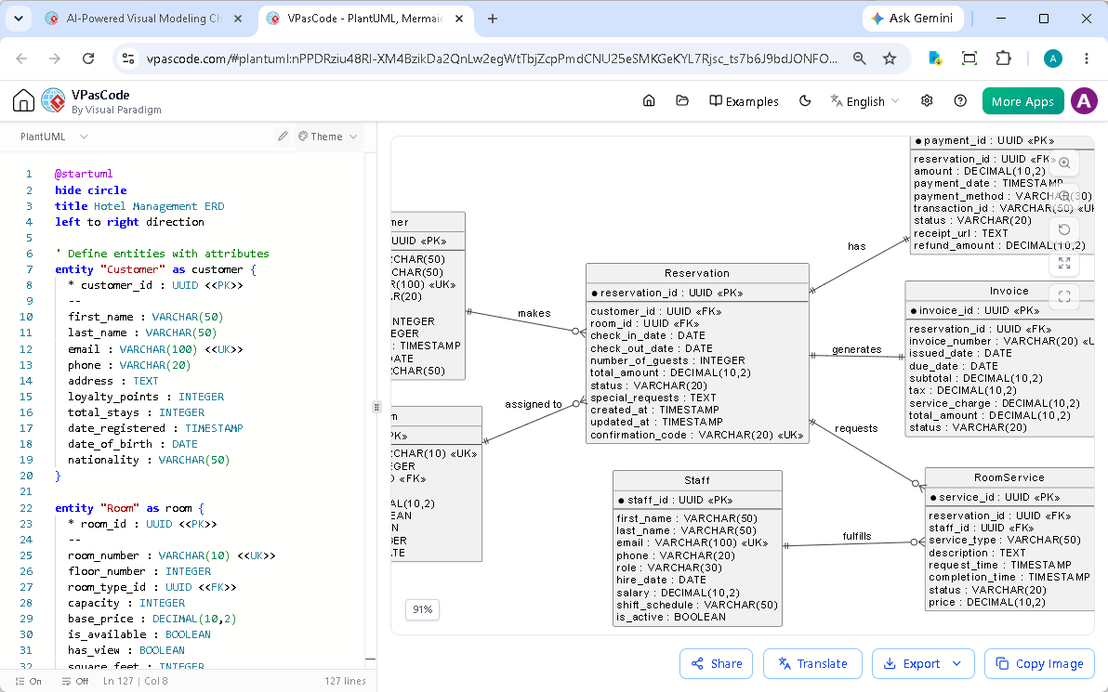Click the Reservation entity title

click(x=697, y=273)
